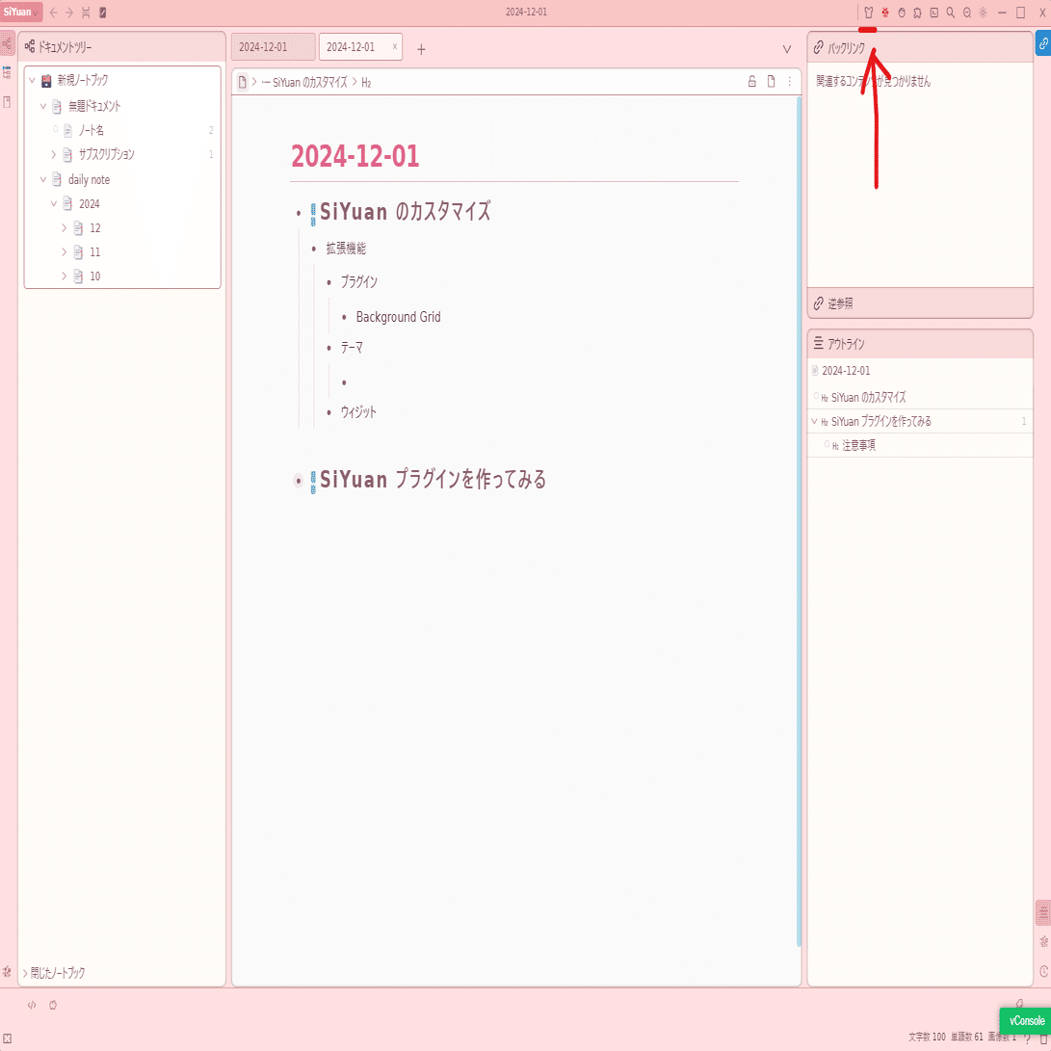Click the clock dock icon on right
This screenshot has height=1051, width=1051.
pos(1043,971)
